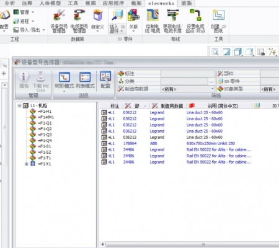Screen dimensions: 279x248
Task: Select =F1-KM1 in the device tree
Action: [46, 117]
